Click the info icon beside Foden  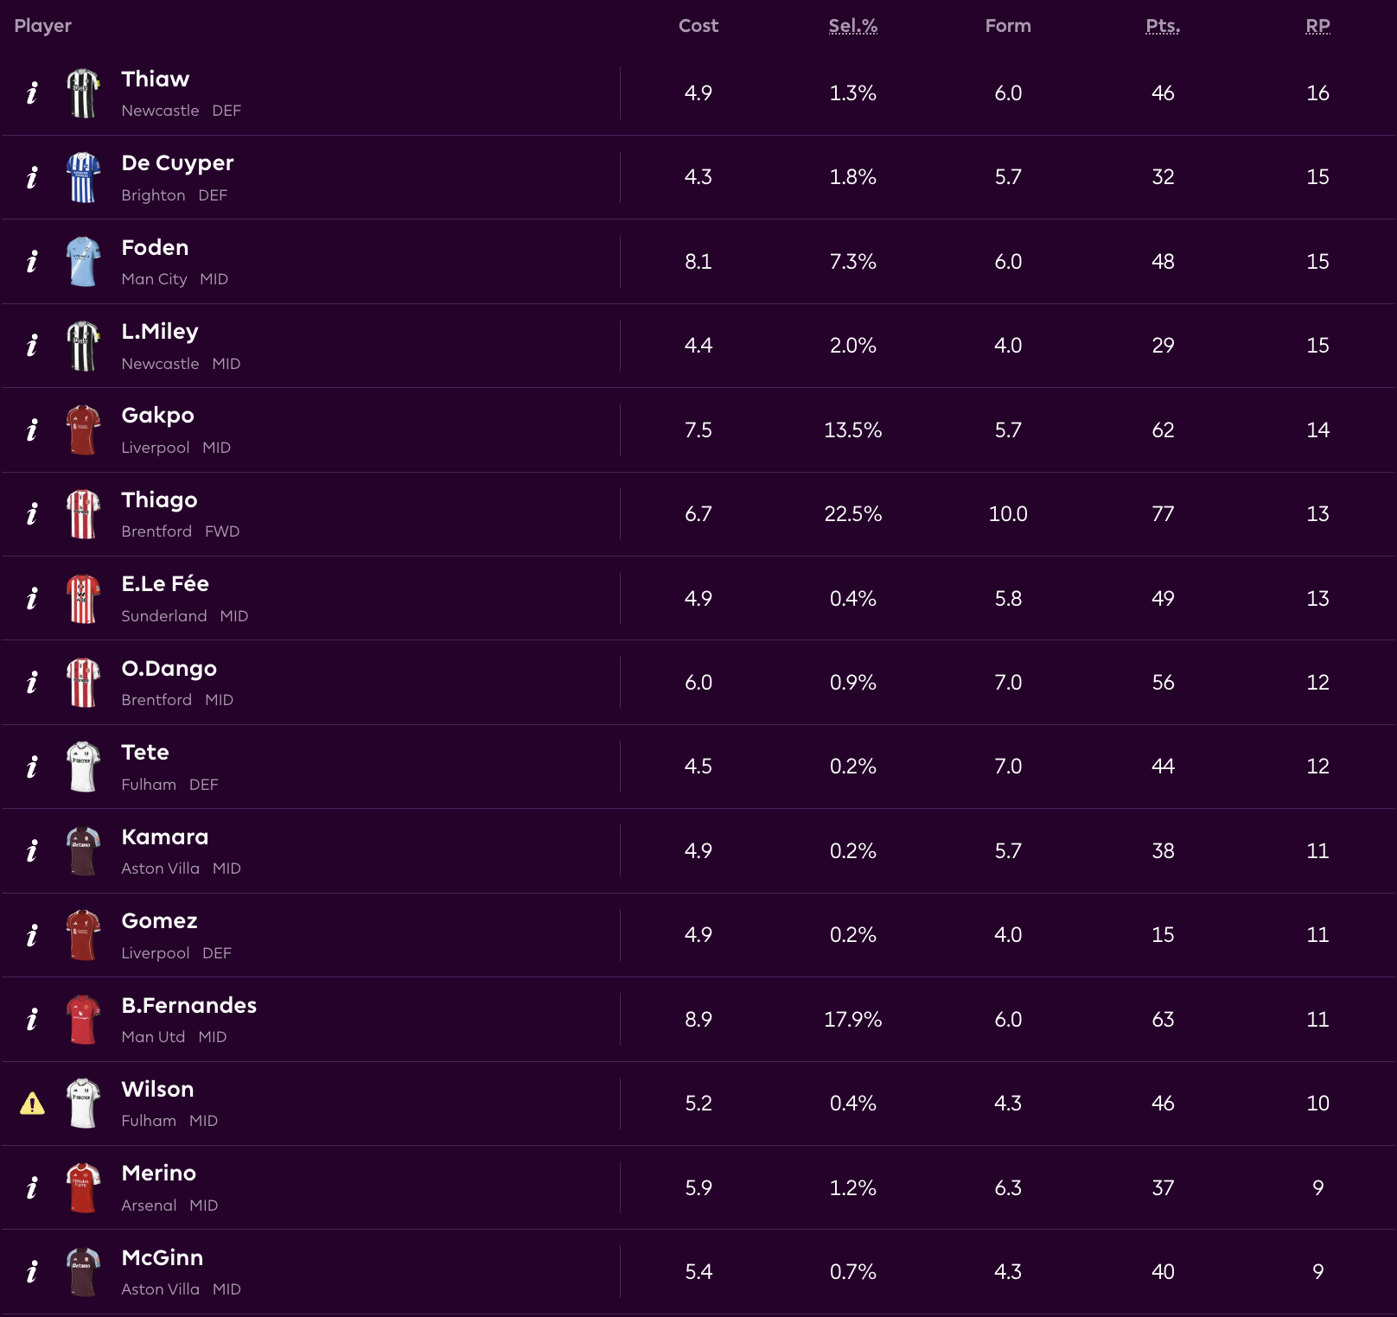tap(32, 262)
